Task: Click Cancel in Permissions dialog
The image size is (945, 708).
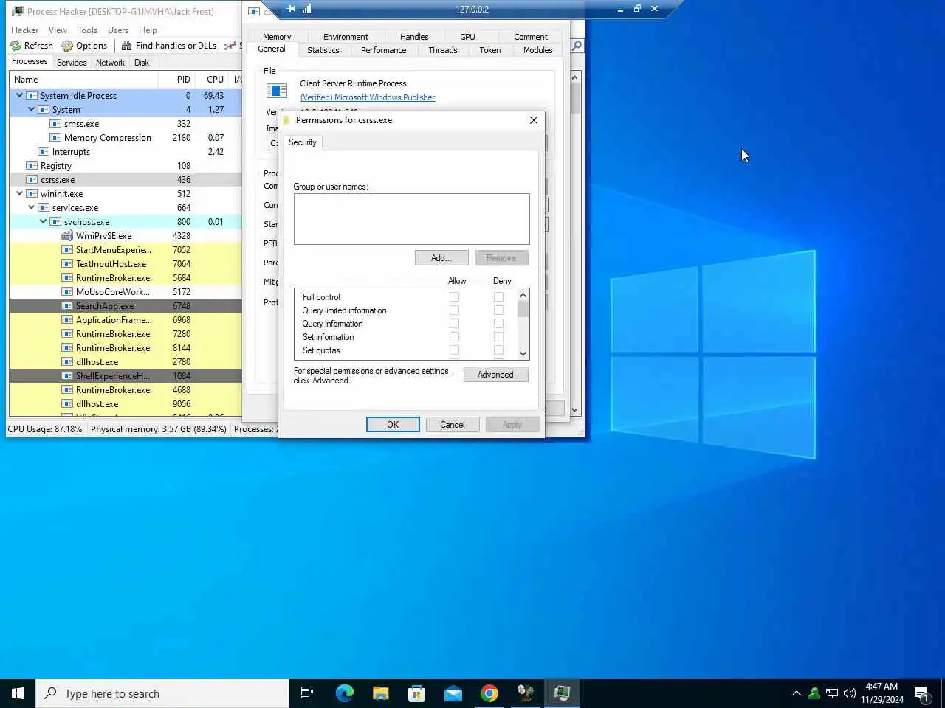Action: click(x=453, y=425)
